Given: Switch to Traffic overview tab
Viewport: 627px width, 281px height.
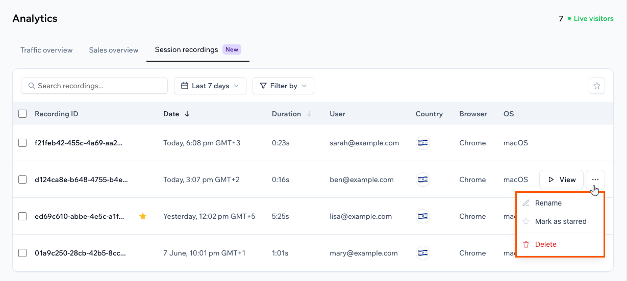Looking at the screenshot, I should click(x=46, y=50).
